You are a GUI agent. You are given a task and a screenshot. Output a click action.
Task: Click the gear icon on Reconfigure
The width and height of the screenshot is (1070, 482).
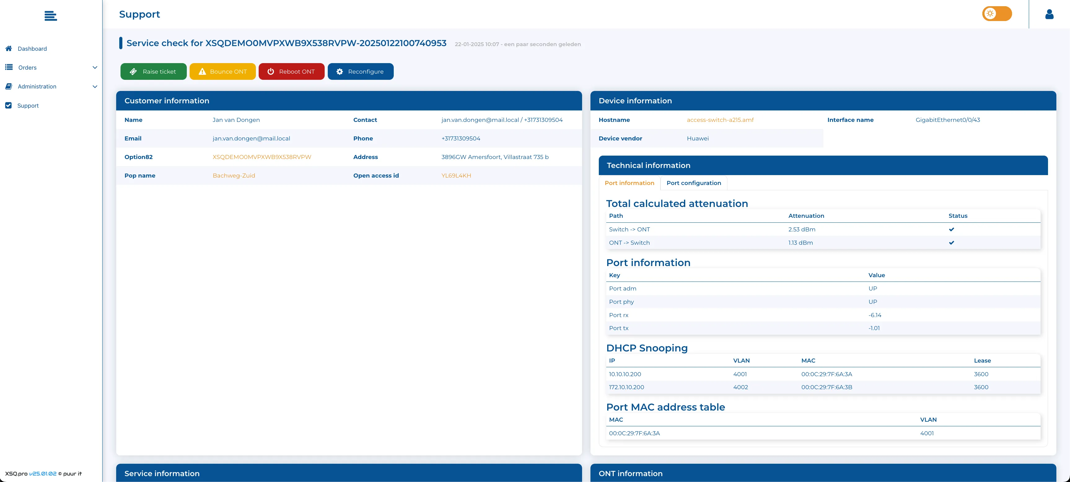pyautogui.click(x=340, y=71)
